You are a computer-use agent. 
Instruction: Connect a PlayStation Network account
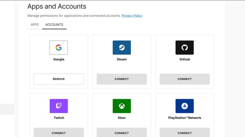click(x=184, y=132)
